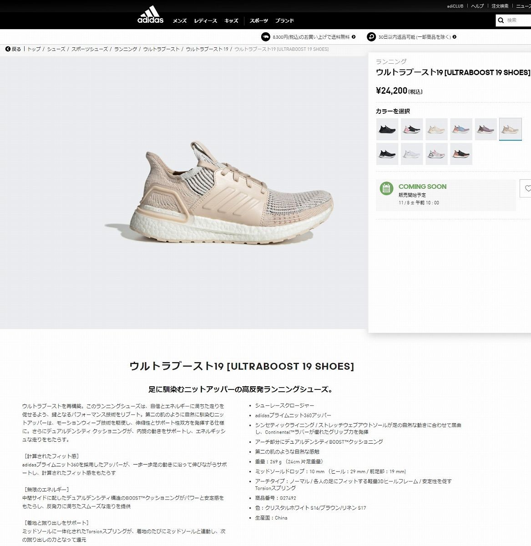Click the adidas logo

pyautogui.click(x=150, y=14)
